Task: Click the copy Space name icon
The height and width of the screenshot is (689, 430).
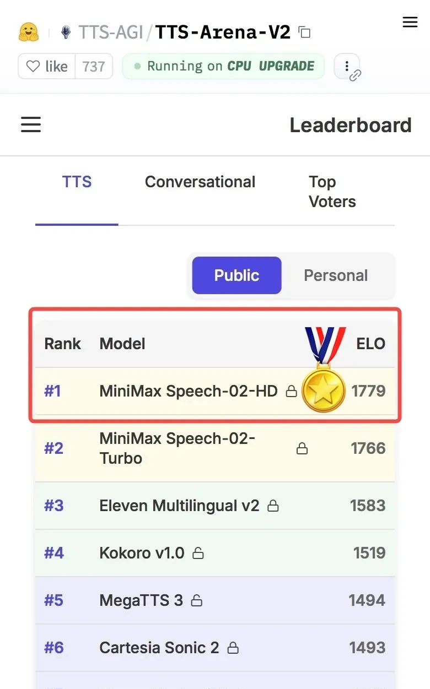Action: tap(304, 32)
